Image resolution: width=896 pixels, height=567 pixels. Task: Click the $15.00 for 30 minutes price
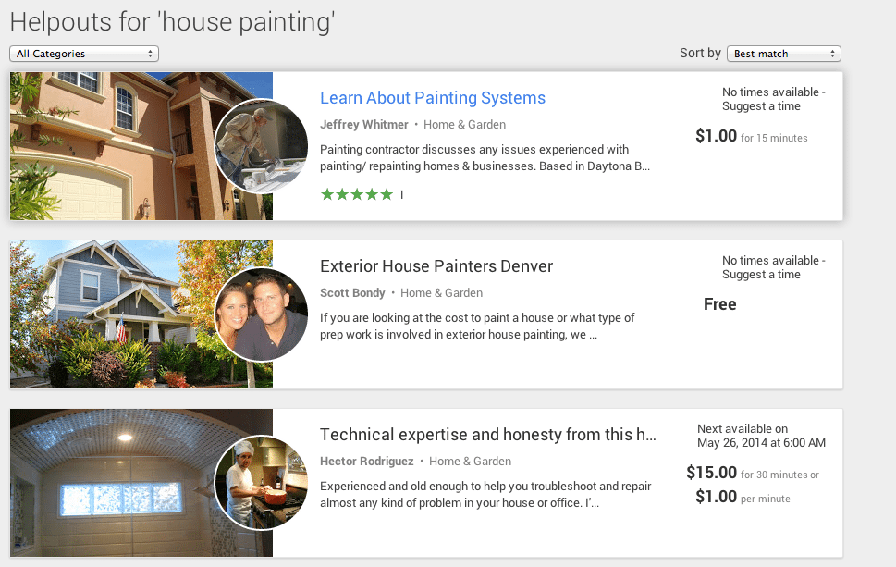pos(752,473)
